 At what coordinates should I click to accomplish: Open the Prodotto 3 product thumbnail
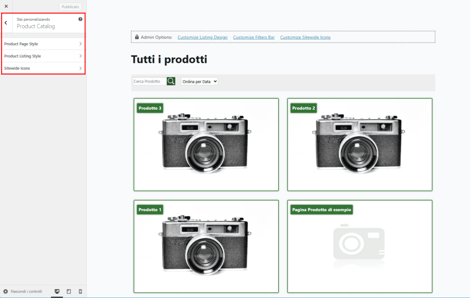206,144
